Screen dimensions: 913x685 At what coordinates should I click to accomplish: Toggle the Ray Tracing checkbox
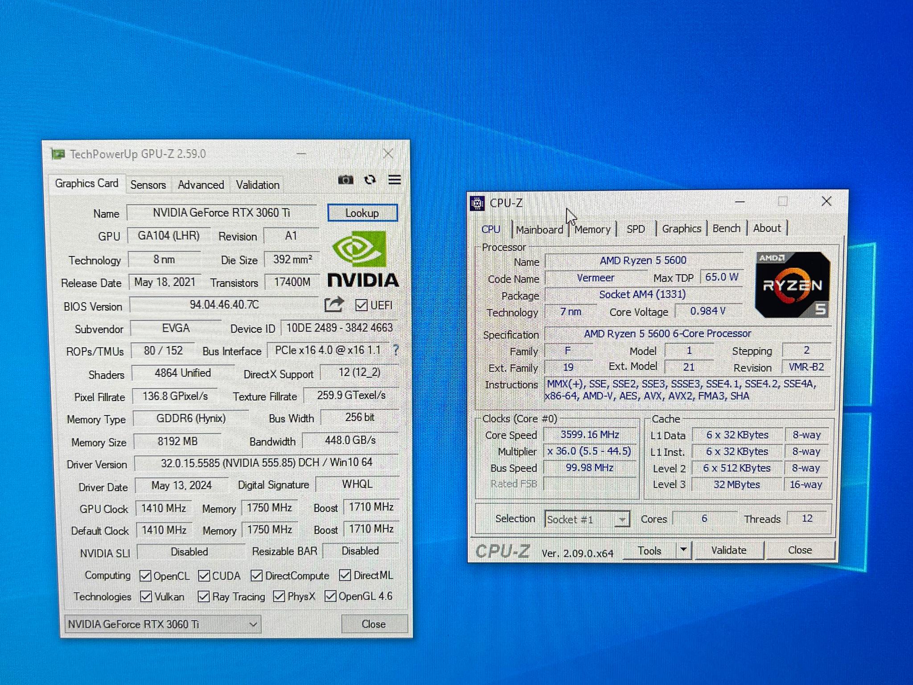click(204, 597)
